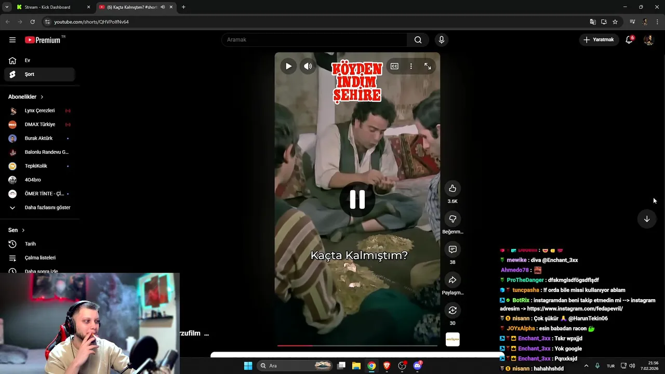Open Lynx Çerezleri channel

tap(39, 111)
